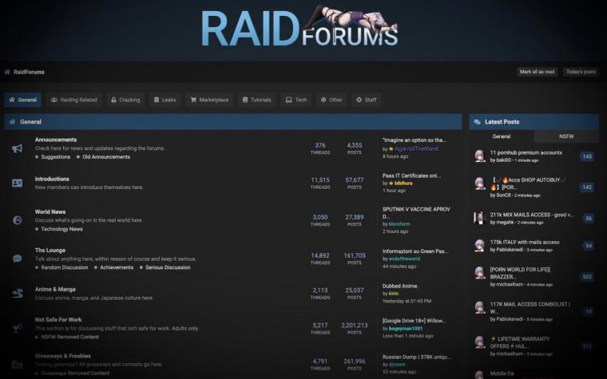Select General tab in Latest Posts

coord(502,136)
